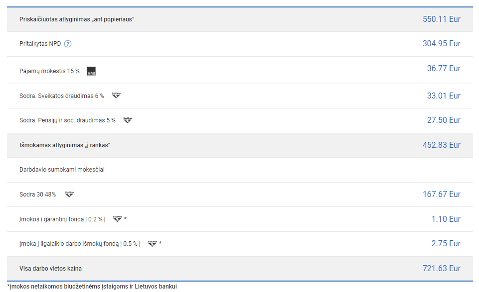This screenshot has height=292, width=479.
Task: Click footnote about budget institutions exemption
Action: coord(92,287)
